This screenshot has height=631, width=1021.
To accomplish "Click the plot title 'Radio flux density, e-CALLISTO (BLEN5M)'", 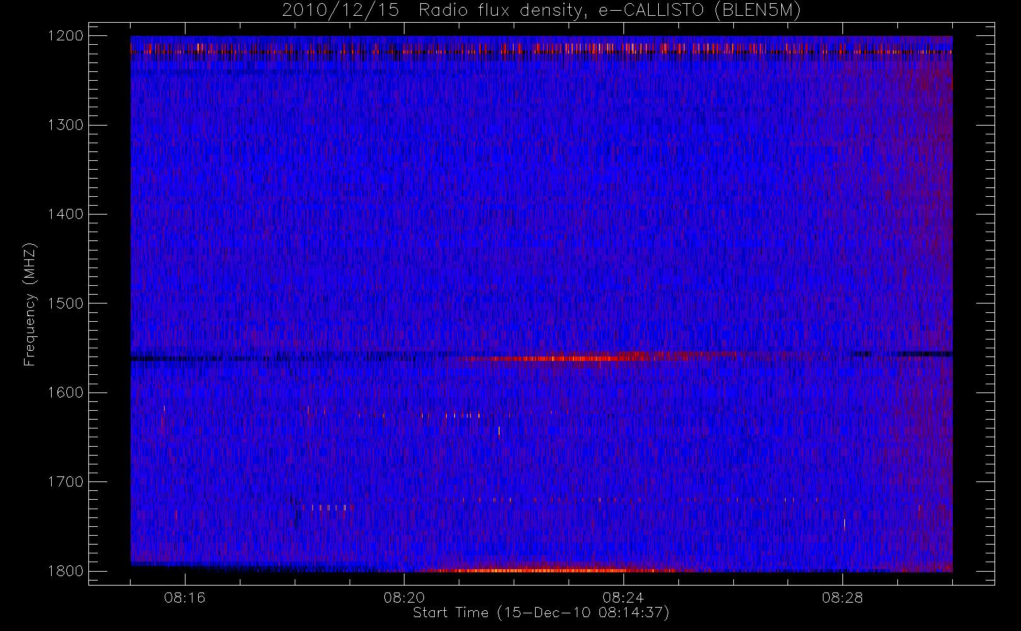I will point(610,11).
